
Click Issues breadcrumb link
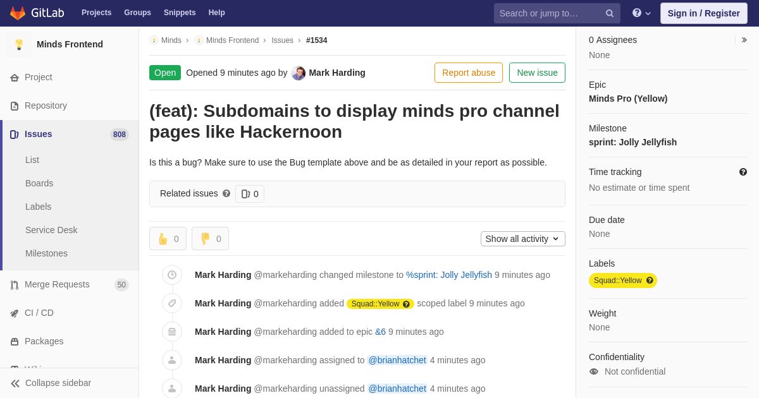[282, 40]
